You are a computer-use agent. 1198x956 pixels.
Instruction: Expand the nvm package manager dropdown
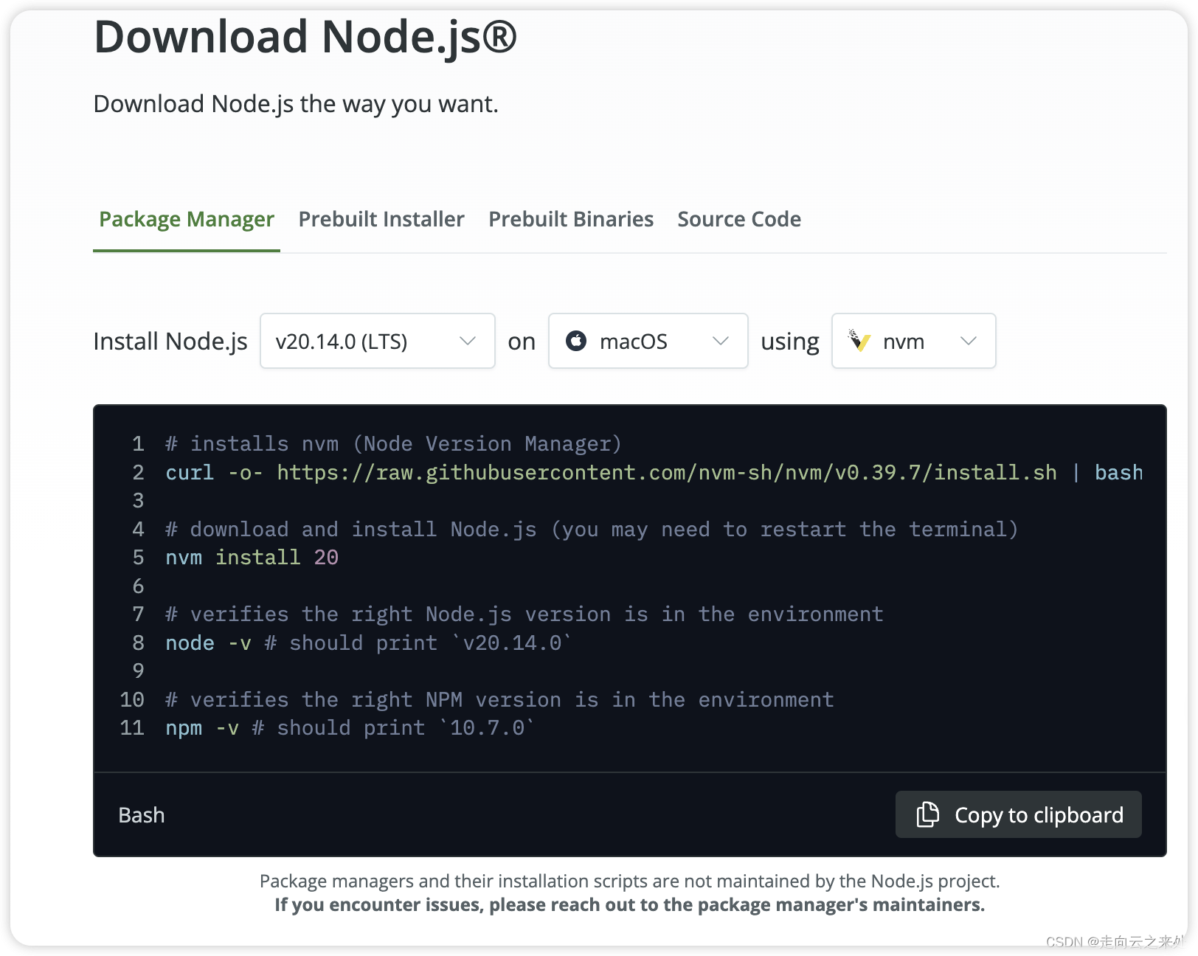coord(913,341)
